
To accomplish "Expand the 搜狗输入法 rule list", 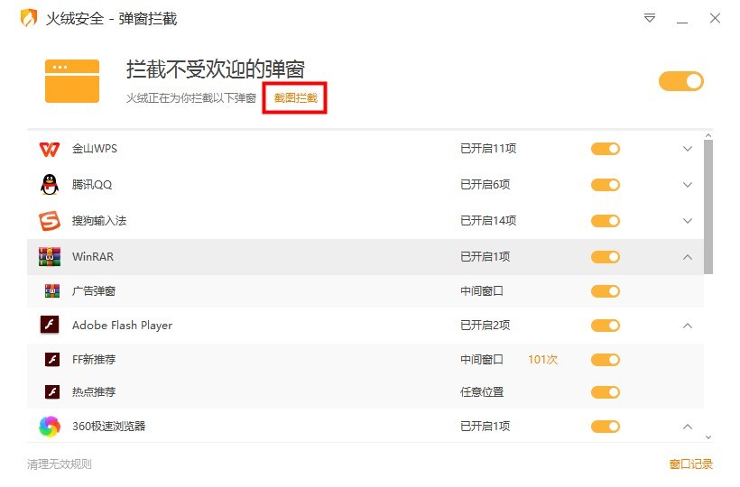I will (x=688, y=221).
